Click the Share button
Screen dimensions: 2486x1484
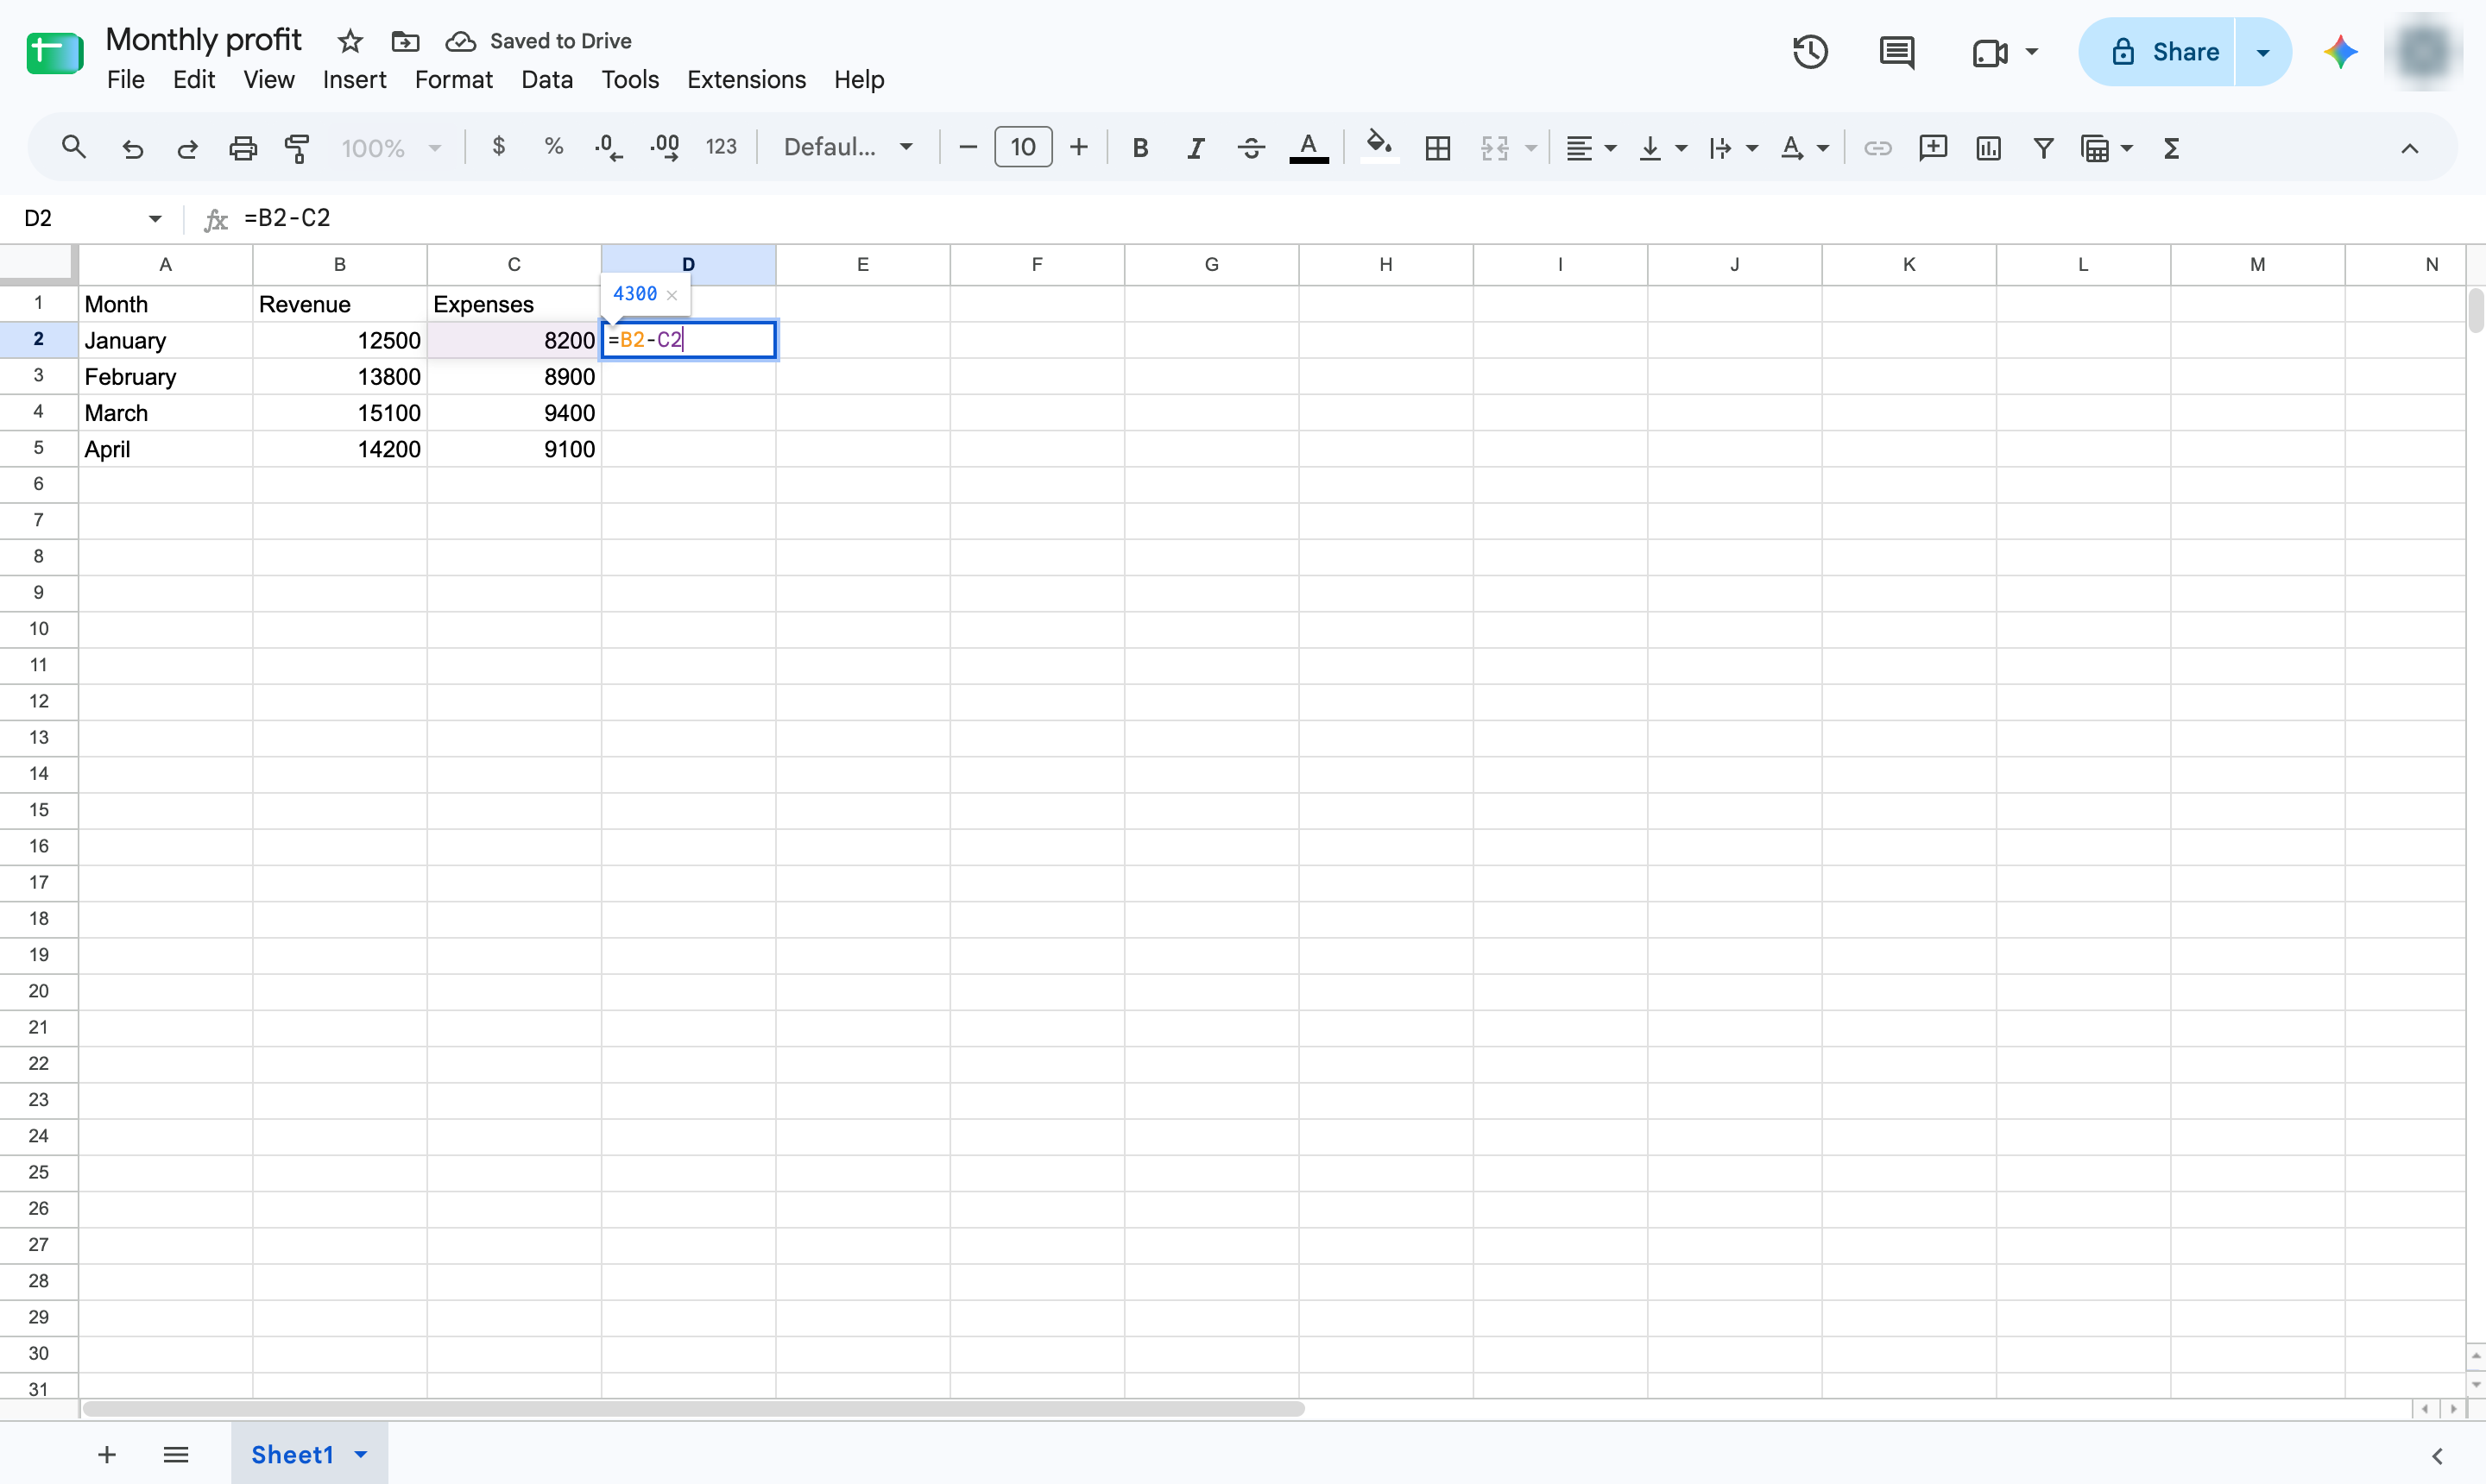point(2157,52)
